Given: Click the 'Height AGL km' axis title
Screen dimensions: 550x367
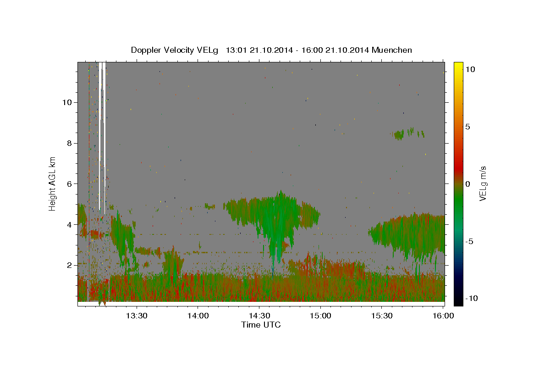Looking at the screenshot, I should click(53, 183).
